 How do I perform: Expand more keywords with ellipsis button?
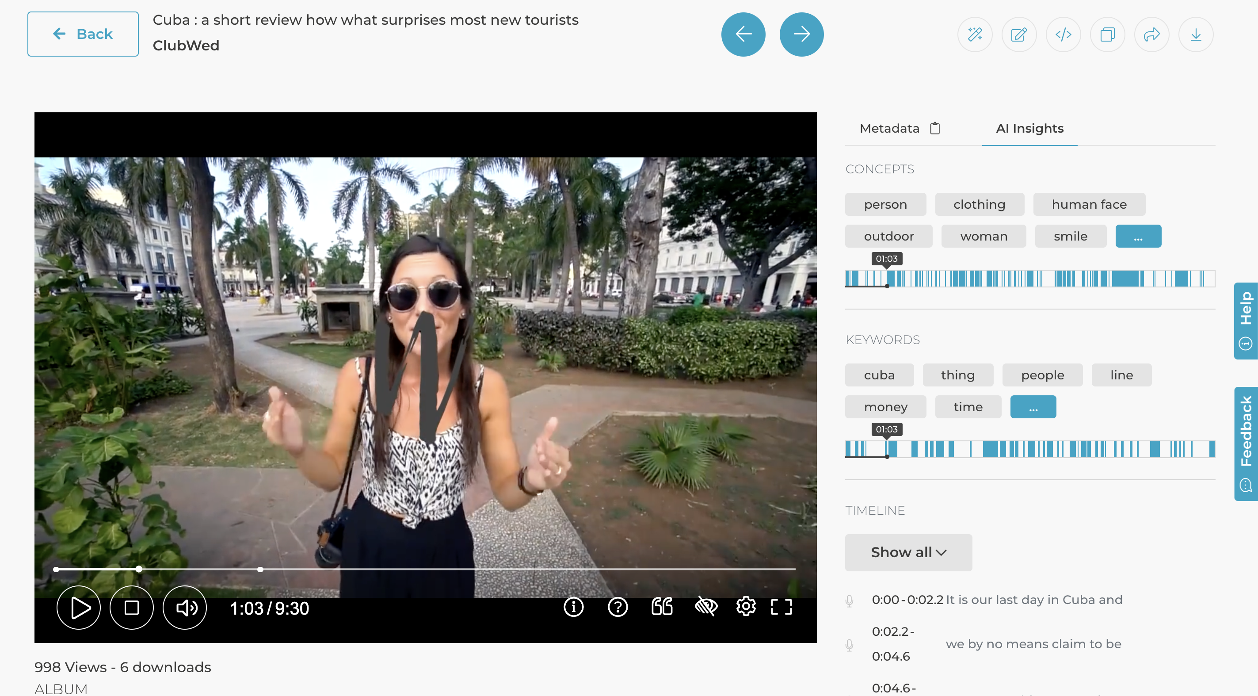click(1033, 407)
